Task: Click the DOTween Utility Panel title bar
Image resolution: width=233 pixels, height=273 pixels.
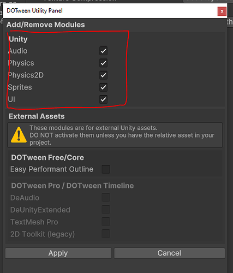Action: [x=110, y=11]
